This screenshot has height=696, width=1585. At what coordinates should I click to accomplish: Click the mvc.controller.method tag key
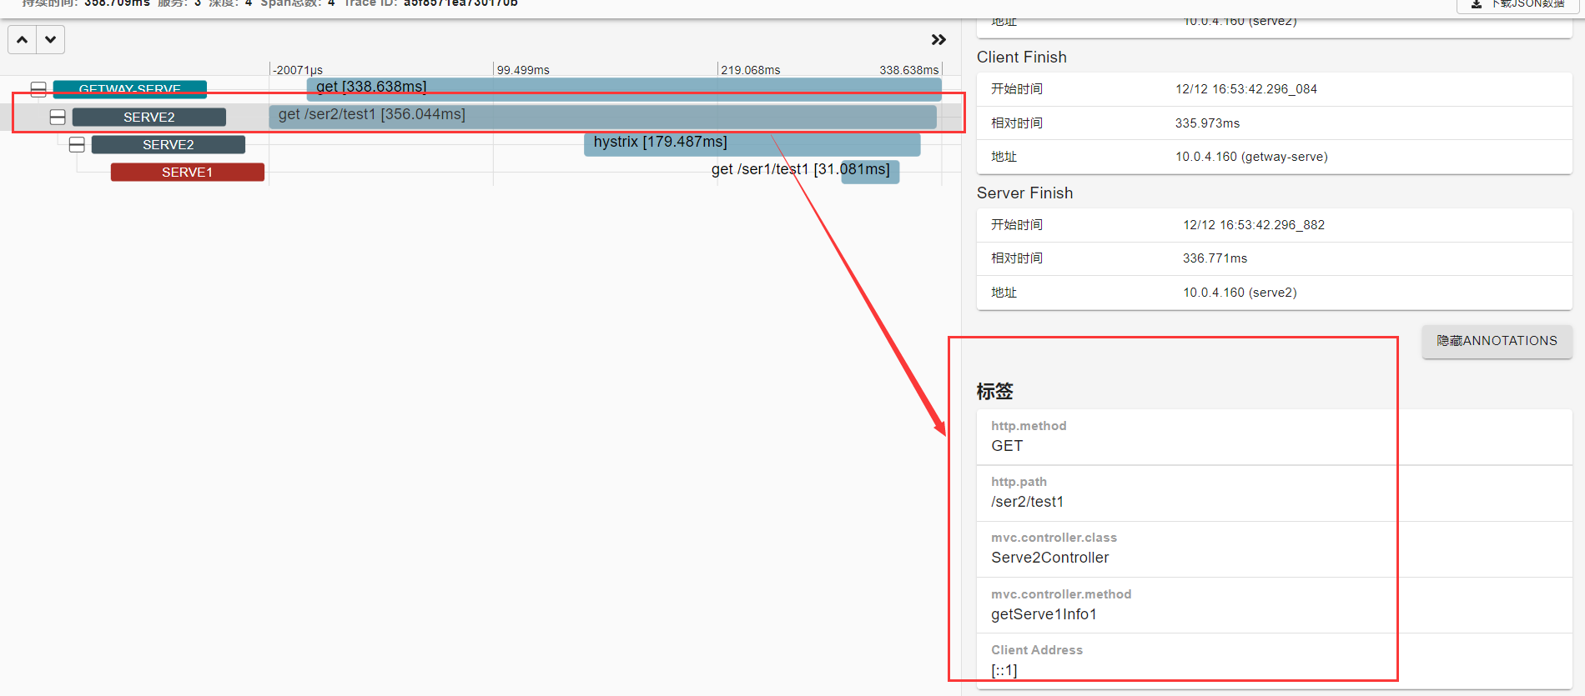tap(1061, 594)
